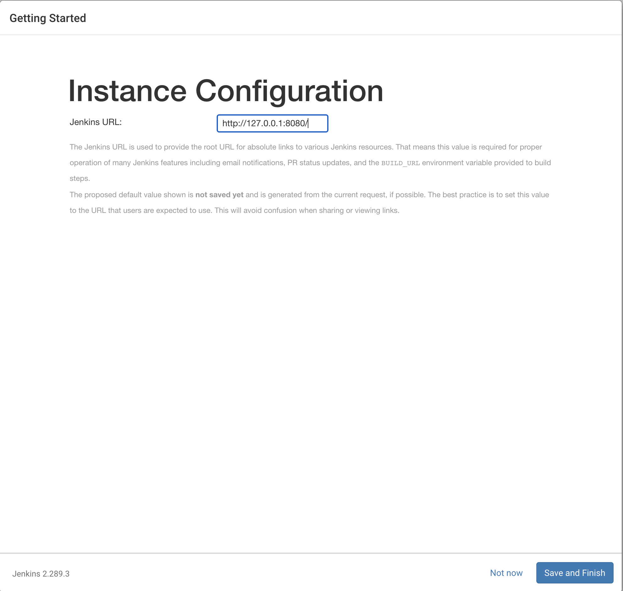The height and width of the screenshot is (591, 623).
Task: Choose the Not now link
Action: [506, 572]
